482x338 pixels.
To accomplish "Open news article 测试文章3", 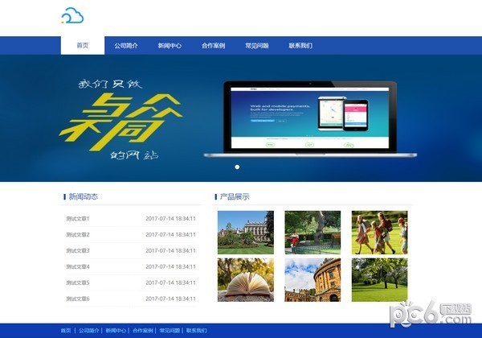I will pos(78,250).
